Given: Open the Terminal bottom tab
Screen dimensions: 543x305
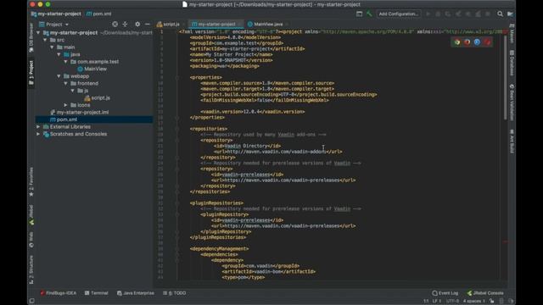Looking at the screenshot, I should point(96,293).
